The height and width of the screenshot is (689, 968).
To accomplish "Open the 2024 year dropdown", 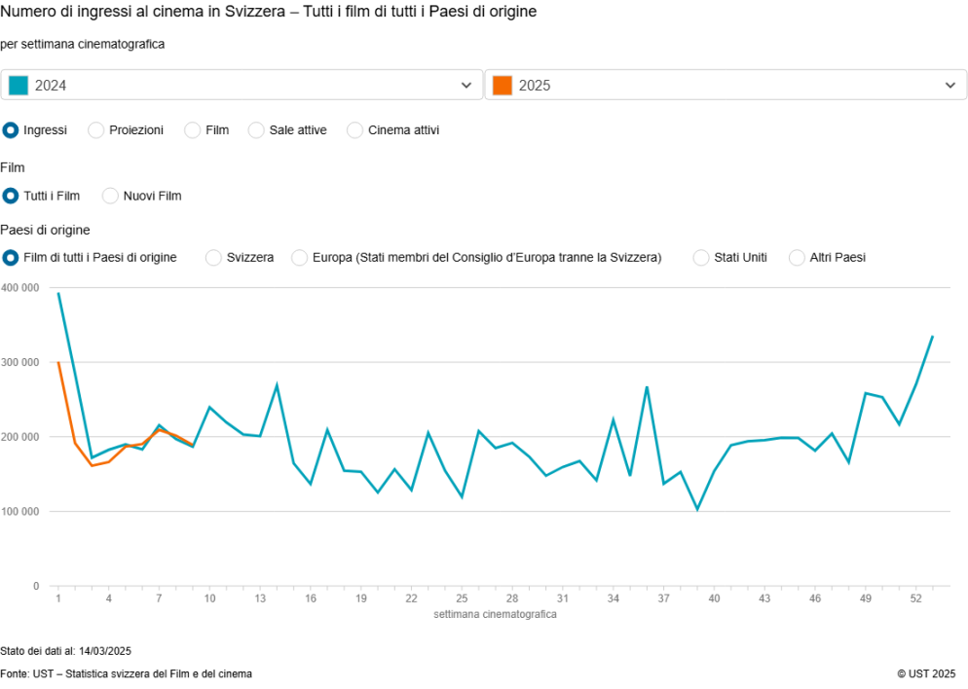I will pyautogui.click(x=242, y=85).
